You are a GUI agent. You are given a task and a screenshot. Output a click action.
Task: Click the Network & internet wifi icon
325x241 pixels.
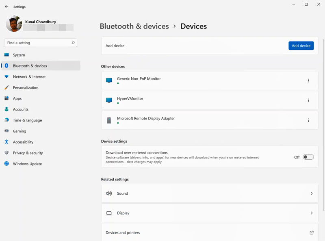point(6,76)
